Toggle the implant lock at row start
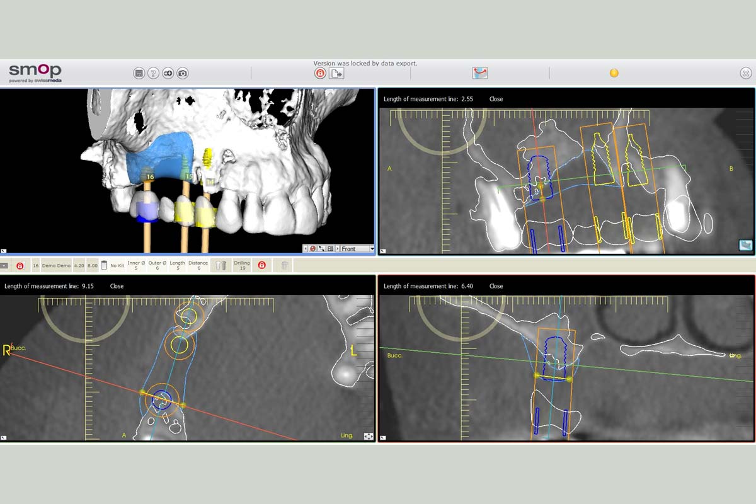Viewport: 756px width, 504px height. pyautogui.click(x=20, y=266)
